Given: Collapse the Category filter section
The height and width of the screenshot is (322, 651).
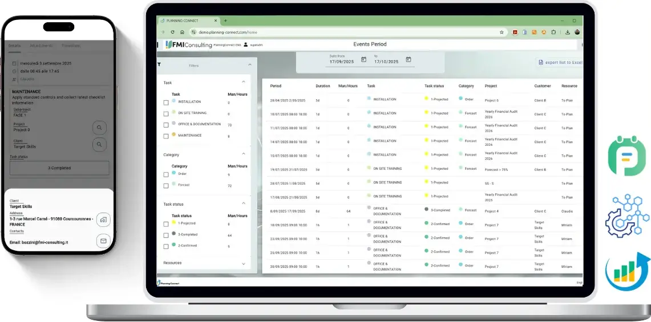Looking at the screenshot, I should [244, 154].
